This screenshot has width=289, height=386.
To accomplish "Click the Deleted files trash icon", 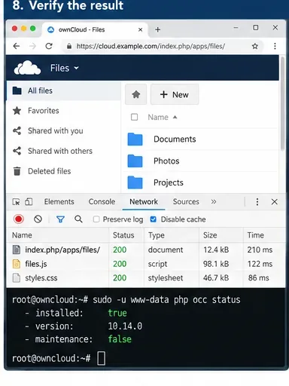I will coord(17,171).
